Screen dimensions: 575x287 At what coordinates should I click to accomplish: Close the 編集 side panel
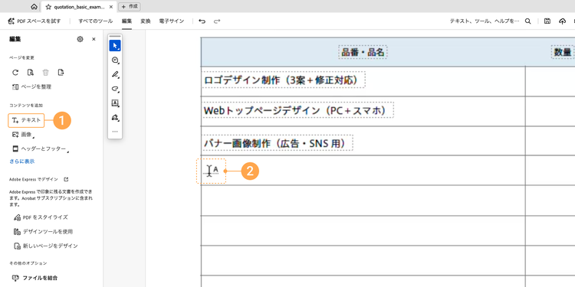click(94, 39)
